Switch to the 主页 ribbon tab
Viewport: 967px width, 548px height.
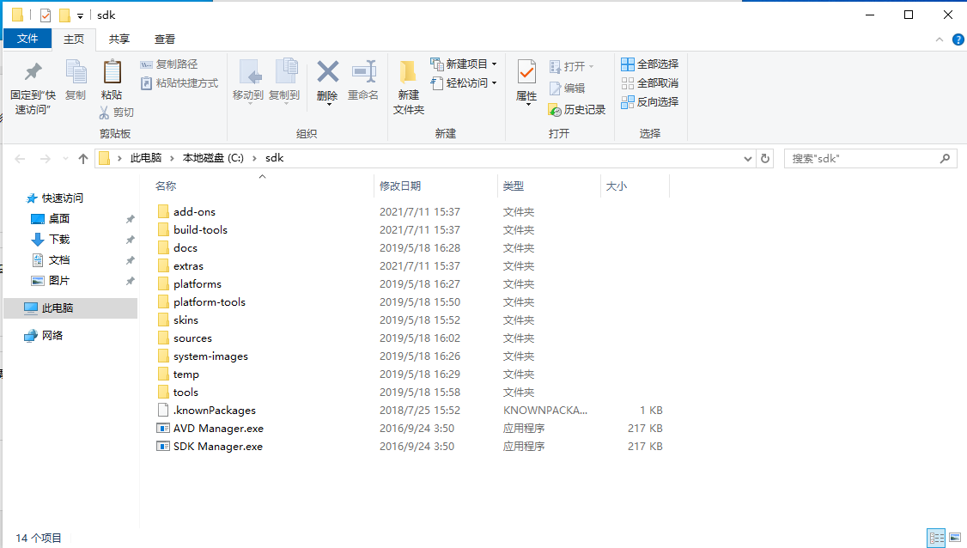pos(73,39)
